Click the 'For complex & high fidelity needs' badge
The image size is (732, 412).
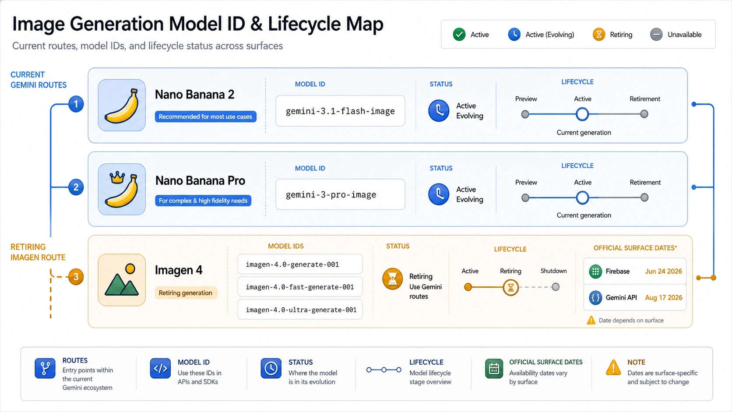tap(203, 201)
